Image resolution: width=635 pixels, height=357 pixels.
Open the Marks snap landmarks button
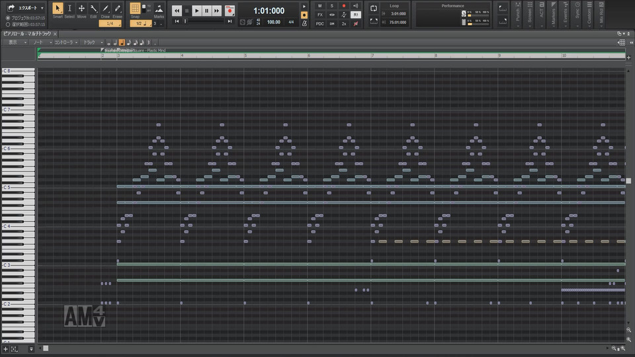[x=159, y=9]
